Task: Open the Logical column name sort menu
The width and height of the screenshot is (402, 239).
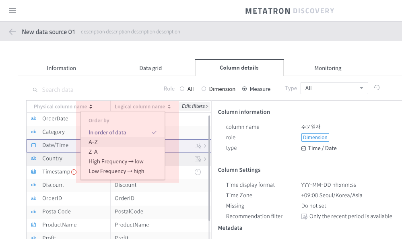Action: point(169,107)
